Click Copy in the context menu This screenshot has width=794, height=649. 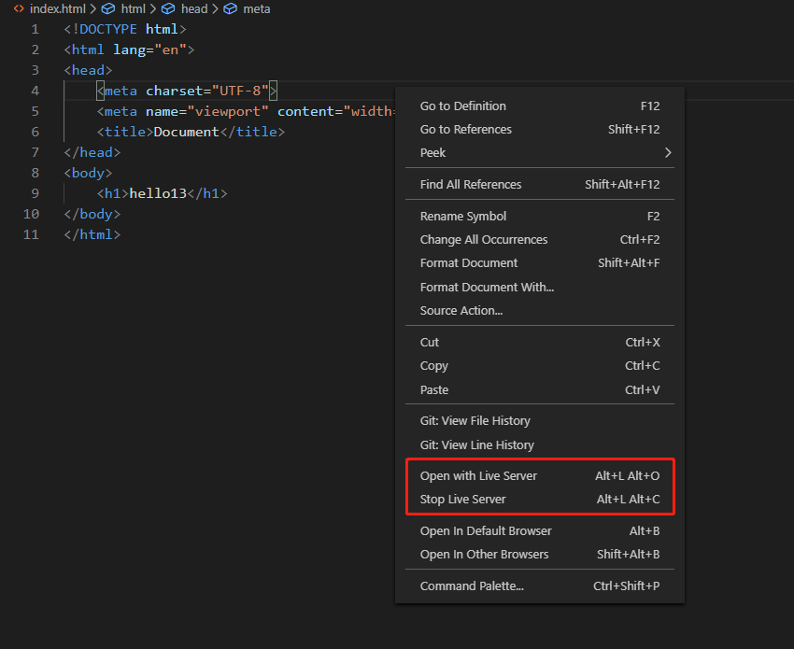point(434,366)
